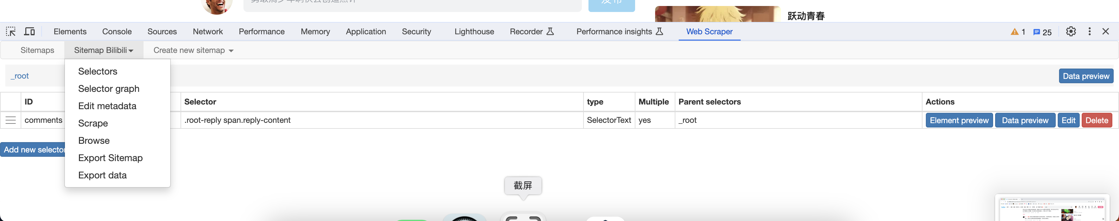The height and width of the screenshot is (221, 1119).
Task: Activate the inspect element picker icon
Action: click(x=11, y=32)
